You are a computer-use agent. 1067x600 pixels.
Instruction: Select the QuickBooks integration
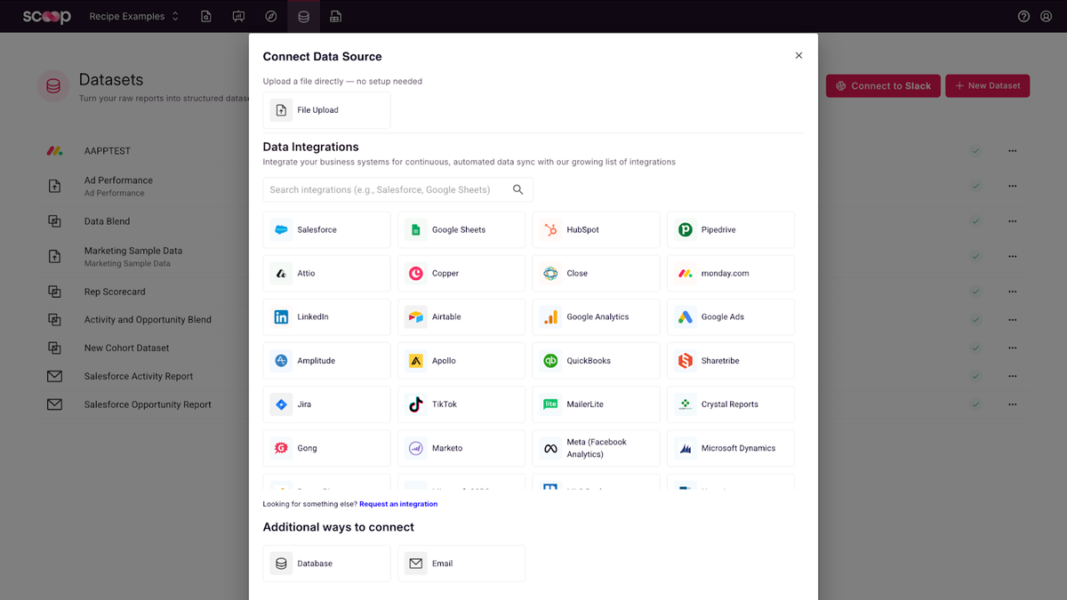(596, 360)
